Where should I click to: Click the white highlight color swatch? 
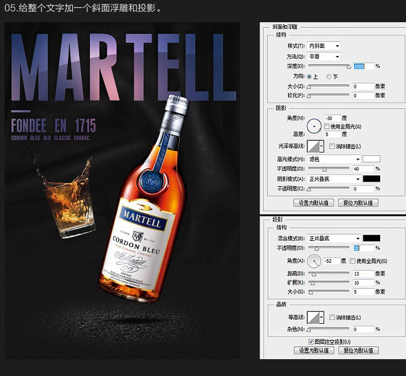coord(371,159)
